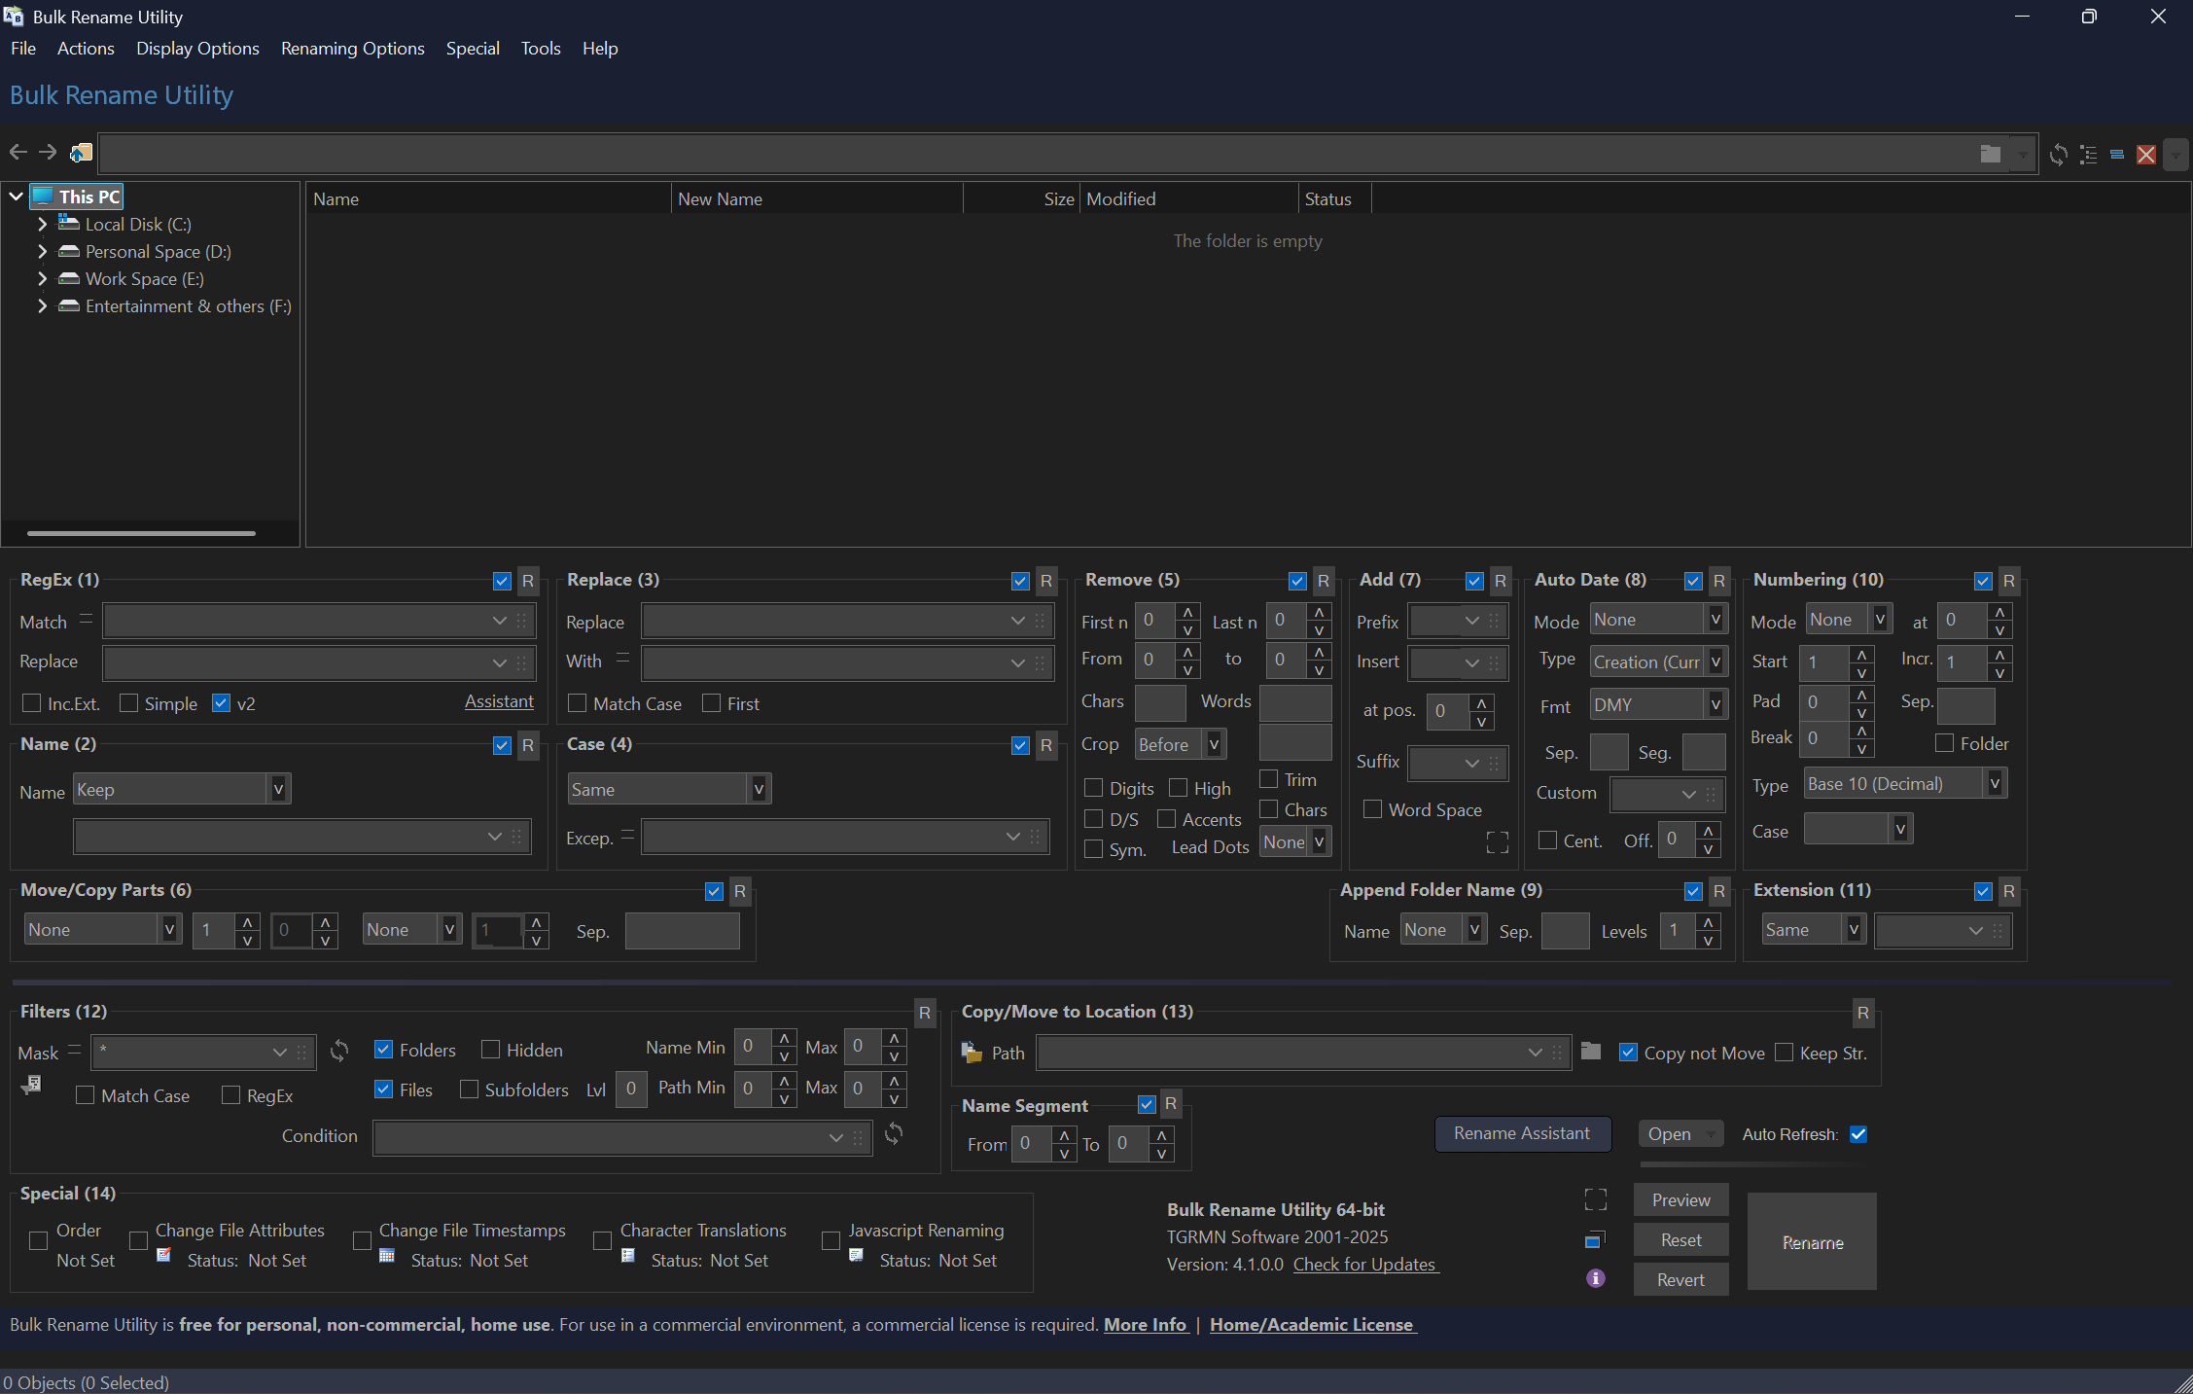Expand the Local Disk (C:) tree node
This screenshot has width=2193, height=1394.
pyautogui.click(x=42, y=224)
